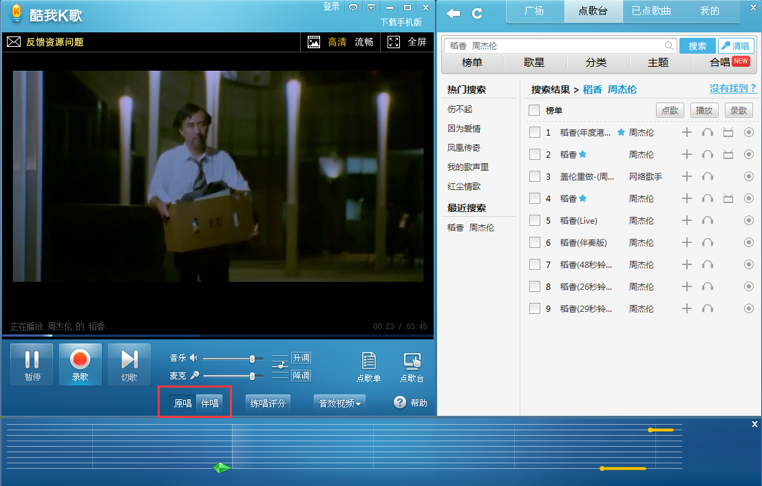Viewport: 762px width, 486px height.
Task: Open the 点歌台 panel icon
Action: (x=412, y=367)
